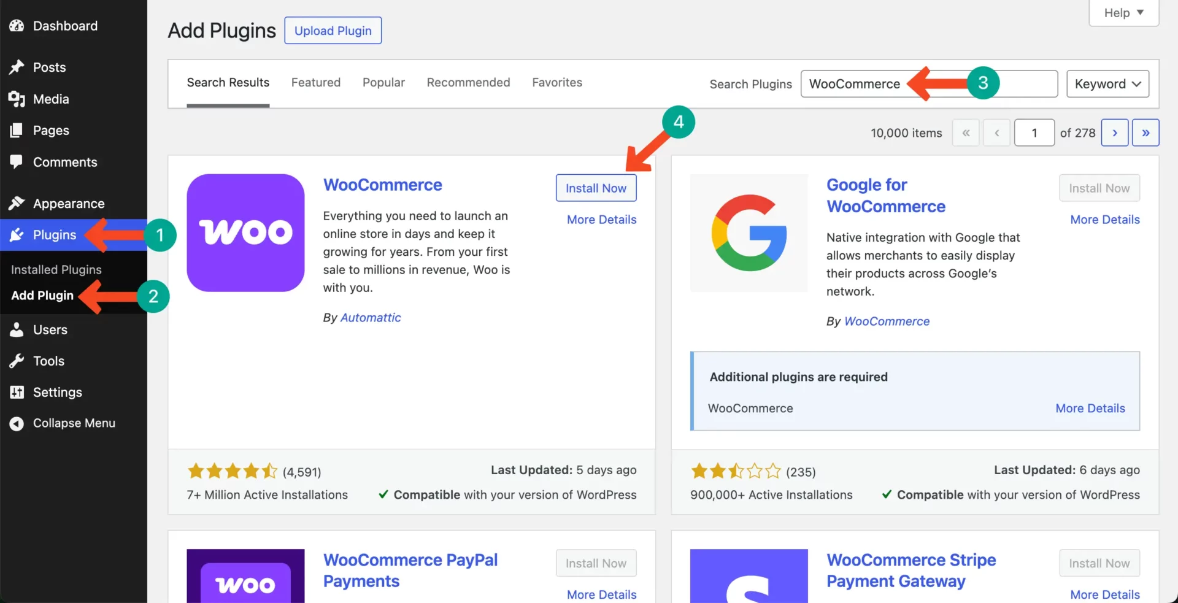Open WooCommerce Stripe Payment Gateway title link
1178x603 pixels.
[x=911, y=570]
